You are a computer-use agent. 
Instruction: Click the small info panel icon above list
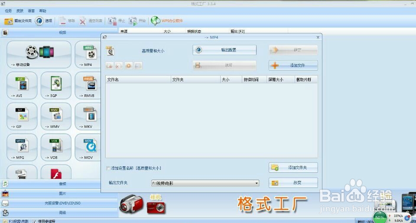click(138, 65)
